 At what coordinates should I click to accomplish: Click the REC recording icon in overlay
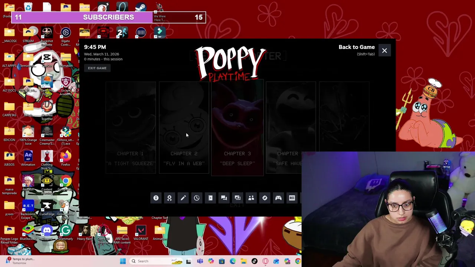[x=292, y=198]
